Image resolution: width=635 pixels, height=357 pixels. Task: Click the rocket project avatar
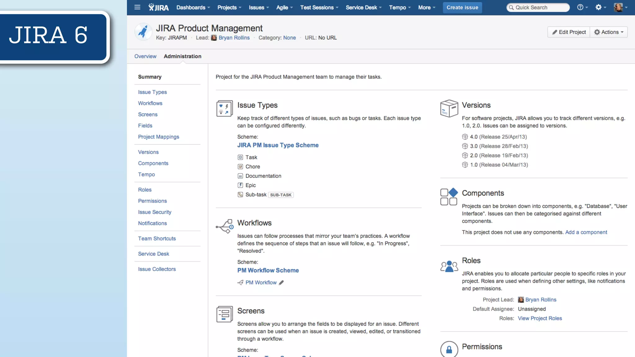pos(143,32)
